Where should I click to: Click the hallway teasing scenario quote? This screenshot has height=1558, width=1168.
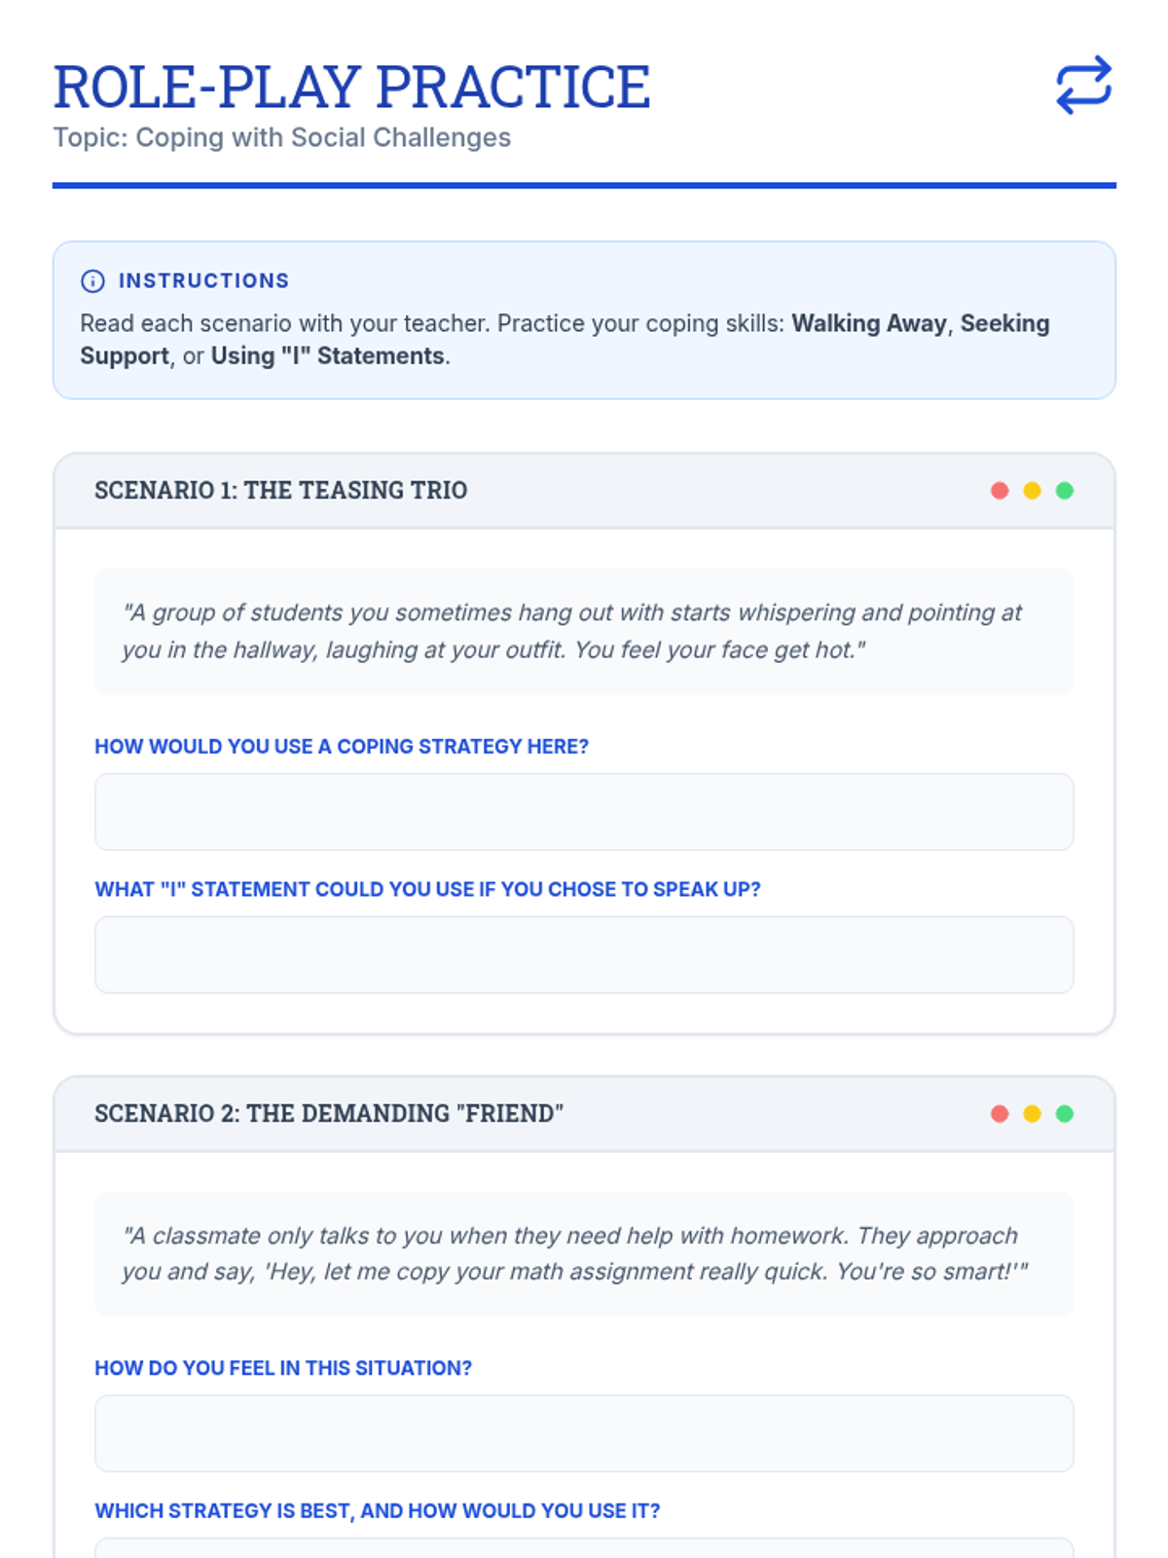coord(572,631)
